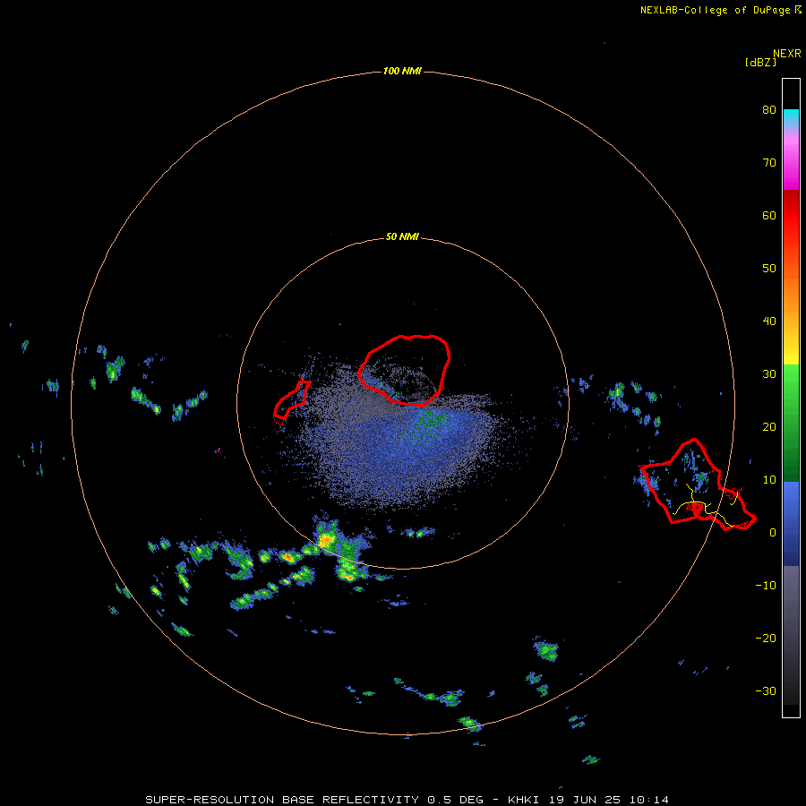Click the small red island outline west of center
806x806 pixels.
pos(291,400)
